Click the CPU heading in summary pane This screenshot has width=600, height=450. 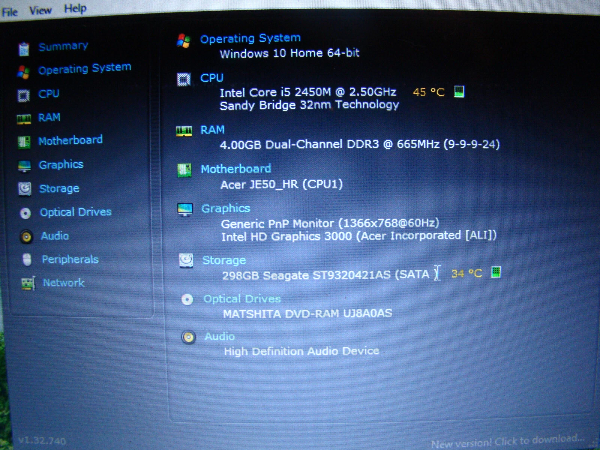[x=212, y=78]
